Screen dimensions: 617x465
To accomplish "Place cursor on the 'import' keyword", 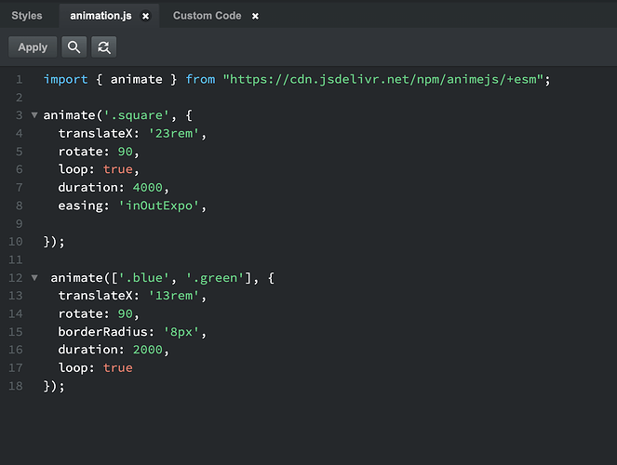I will [x=65, y=79].
